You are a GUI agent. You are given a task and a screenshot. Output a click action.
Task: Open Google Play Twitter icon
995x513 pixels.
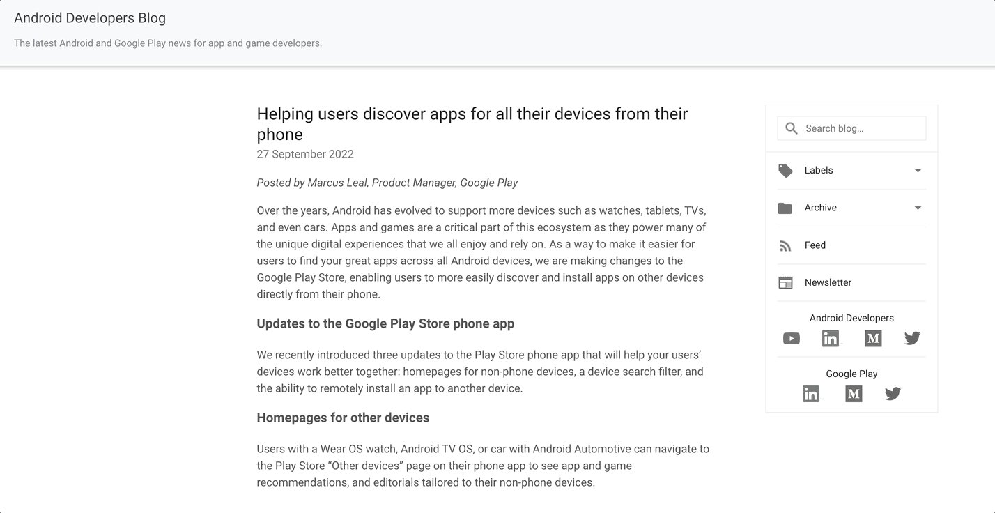pyautogui.click(x=893, y=394)
